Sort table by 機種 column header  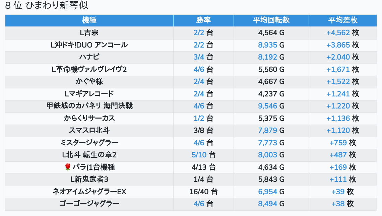(x=89, y=20)
